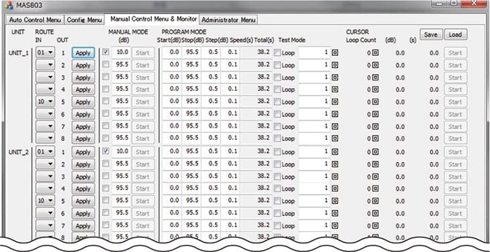490x252 pixels.
Task: Click the test mode square icon in UNIT_1 output 5 row
Action: [335, 101]
